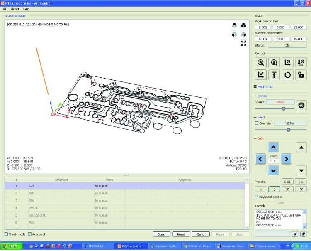The height and width of the screenshot is (251, 311).
Task: Click the Home machine icon in Control
Action: pos(261,63)
